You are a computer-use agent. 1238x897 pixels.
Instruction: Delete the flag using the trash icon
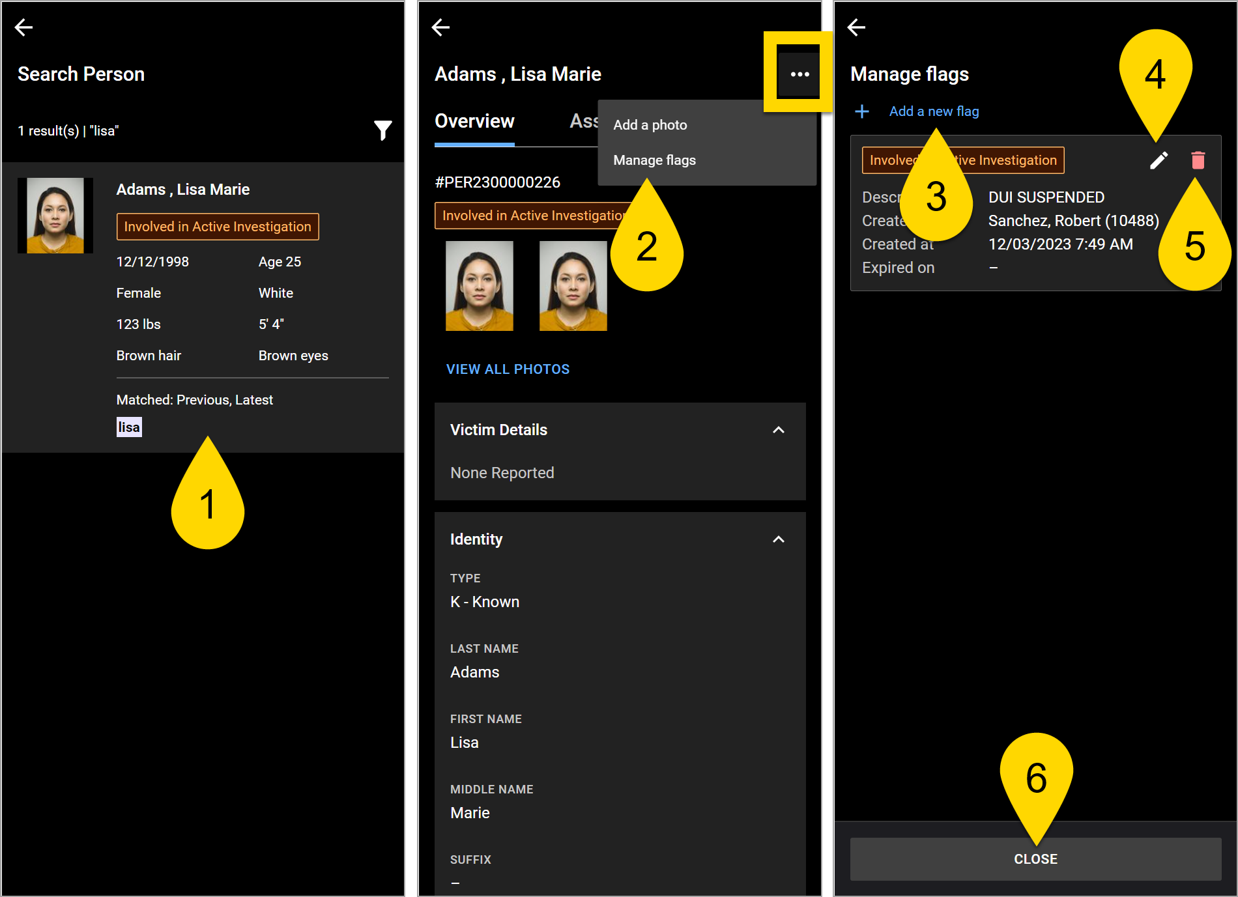(x=1198, y=160)
